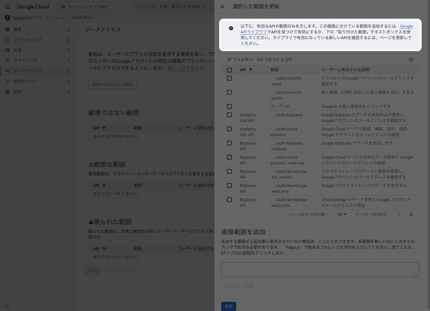This screenshot has height=311, width=430.
Task: Open the エージェントリア002 project selector
Action: coord(85,7)
